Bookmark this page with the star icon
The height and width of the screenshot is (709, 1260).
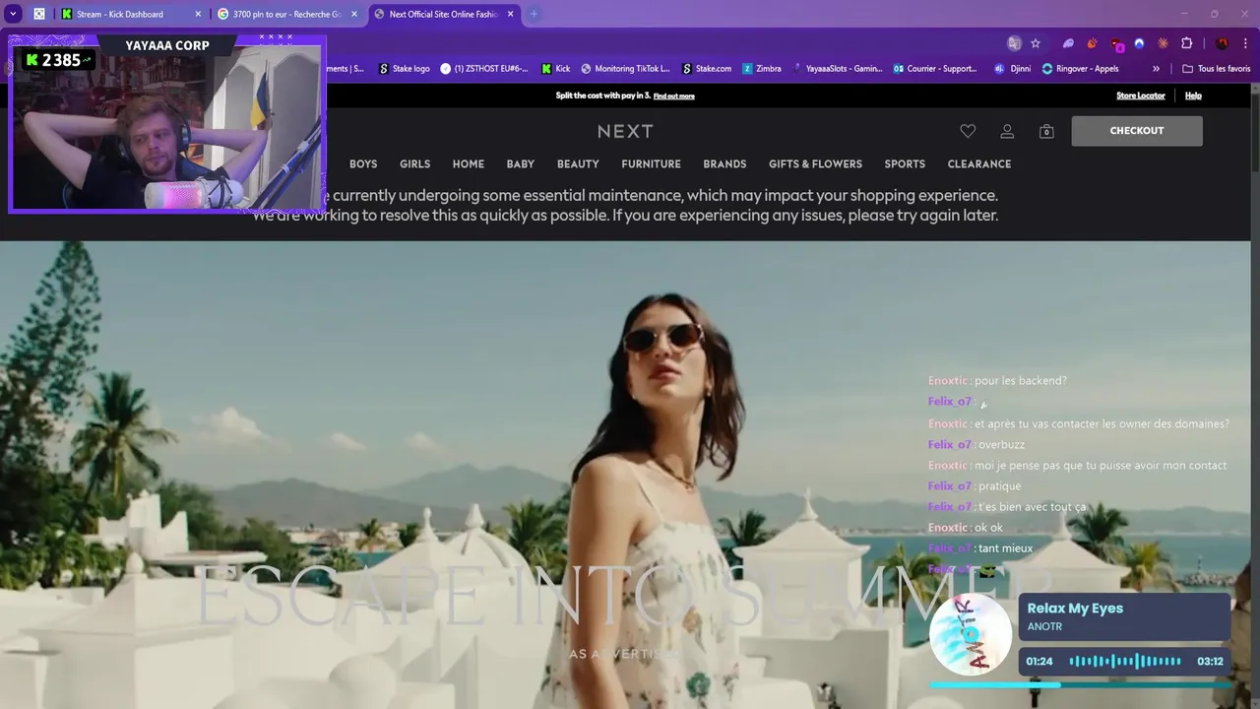(x=1036, y=43)
